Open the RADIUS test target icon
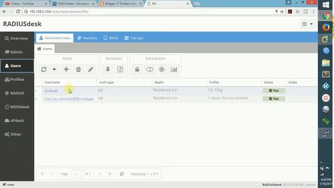334x188 pixels. coord(162,69)
